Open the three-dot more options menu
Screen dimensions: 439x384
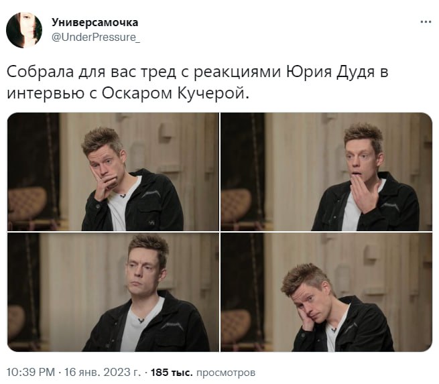click(426, 22)
